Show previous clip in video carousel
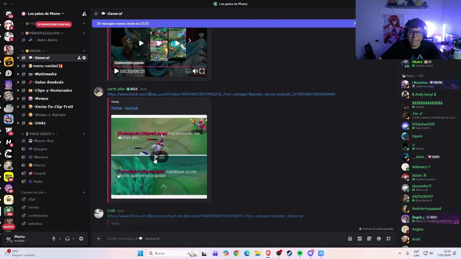461x259 pixels. [128, 41]
